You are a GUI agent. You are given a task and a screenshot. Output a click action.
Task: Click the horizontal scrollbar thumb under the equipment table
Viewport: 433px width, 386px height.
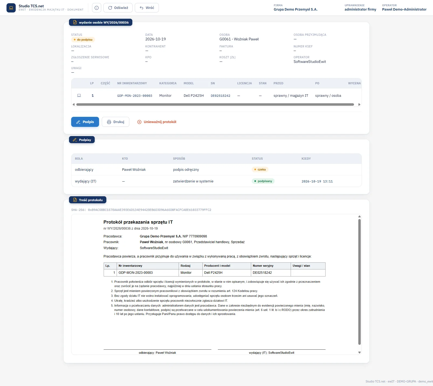(x=215, y=104)
